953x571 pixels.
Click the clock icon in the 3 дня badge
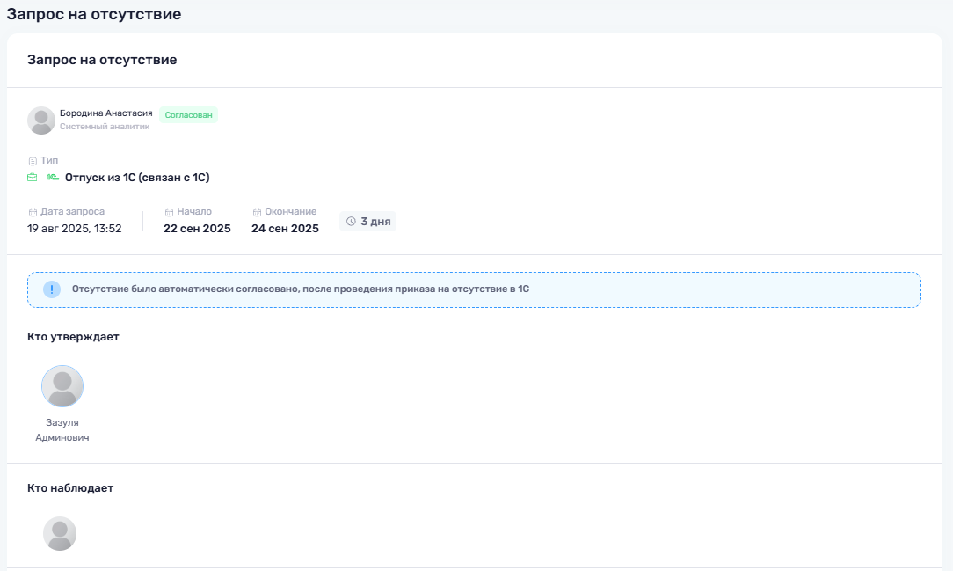click(x=351, y=222)
